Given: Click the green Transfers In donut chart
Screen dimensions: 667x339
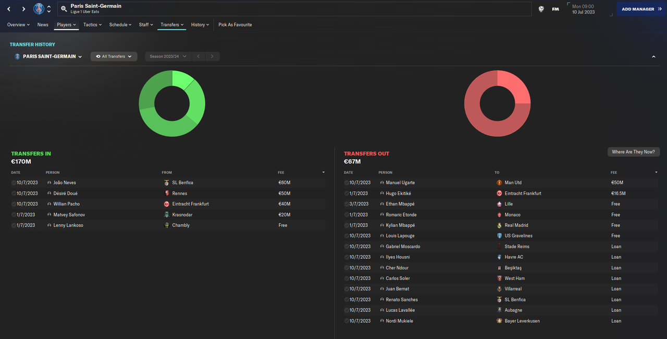Looking at the screenshot, I should pyautogui.click(x=172, y=104).
